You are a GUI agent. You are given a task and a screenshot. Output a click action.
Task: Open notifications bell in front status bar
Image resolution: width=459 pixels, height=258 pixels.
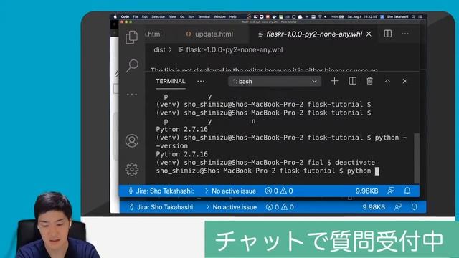pos(407,191)
